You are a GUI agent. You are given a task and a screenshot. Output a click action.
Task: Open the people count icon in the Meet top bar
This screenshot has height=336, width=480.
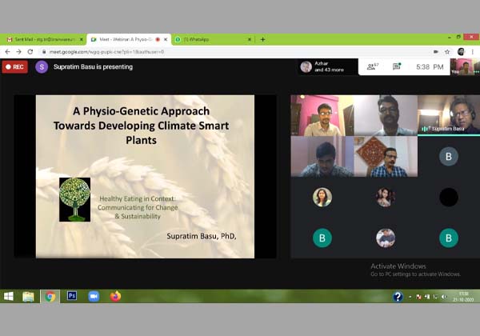click(372, 67)
